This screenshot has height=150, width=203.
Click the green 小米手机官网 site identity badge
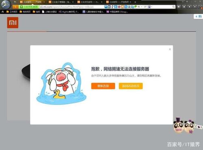[x=29, y=7]
